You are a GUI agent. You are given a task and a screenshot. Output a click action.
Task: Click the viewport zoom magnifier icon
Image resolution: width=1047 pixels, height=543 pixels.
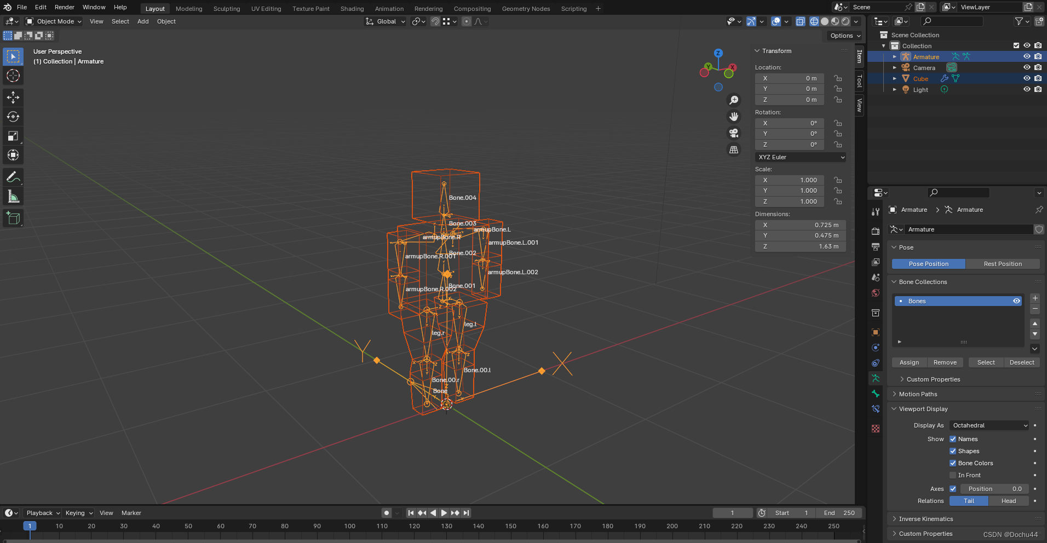(734, 100)
